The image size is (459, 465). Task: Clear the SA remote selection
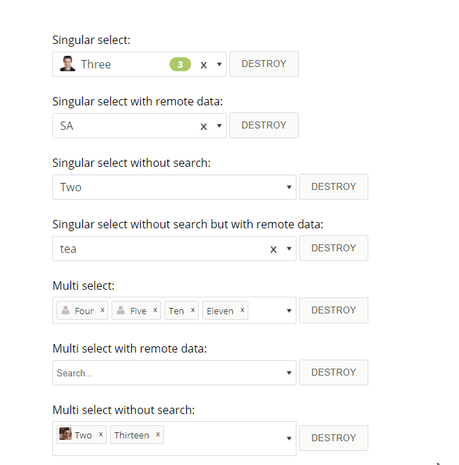[x=204, y=126]
